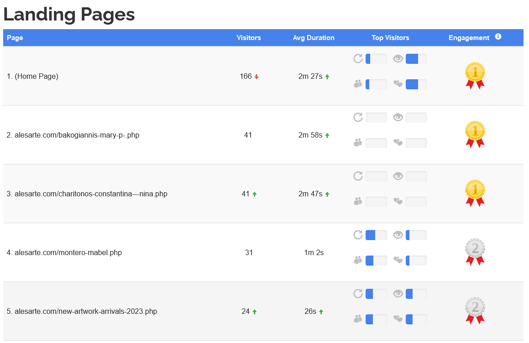Image resolution: width=529 pixels, height=343 pixels.
Task: Click the hearts icon in montero-mabel row
Action: 398,260
